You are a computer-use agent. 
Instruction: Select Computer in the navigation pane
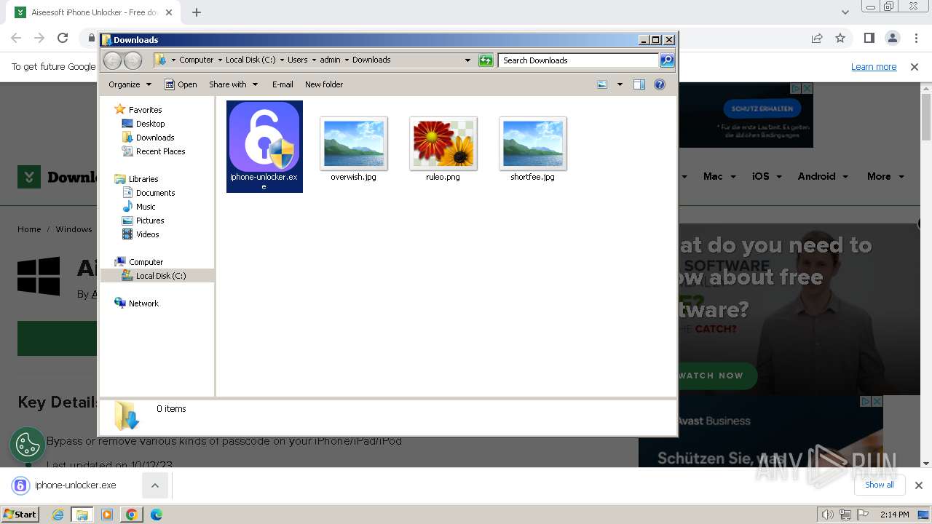146,262
